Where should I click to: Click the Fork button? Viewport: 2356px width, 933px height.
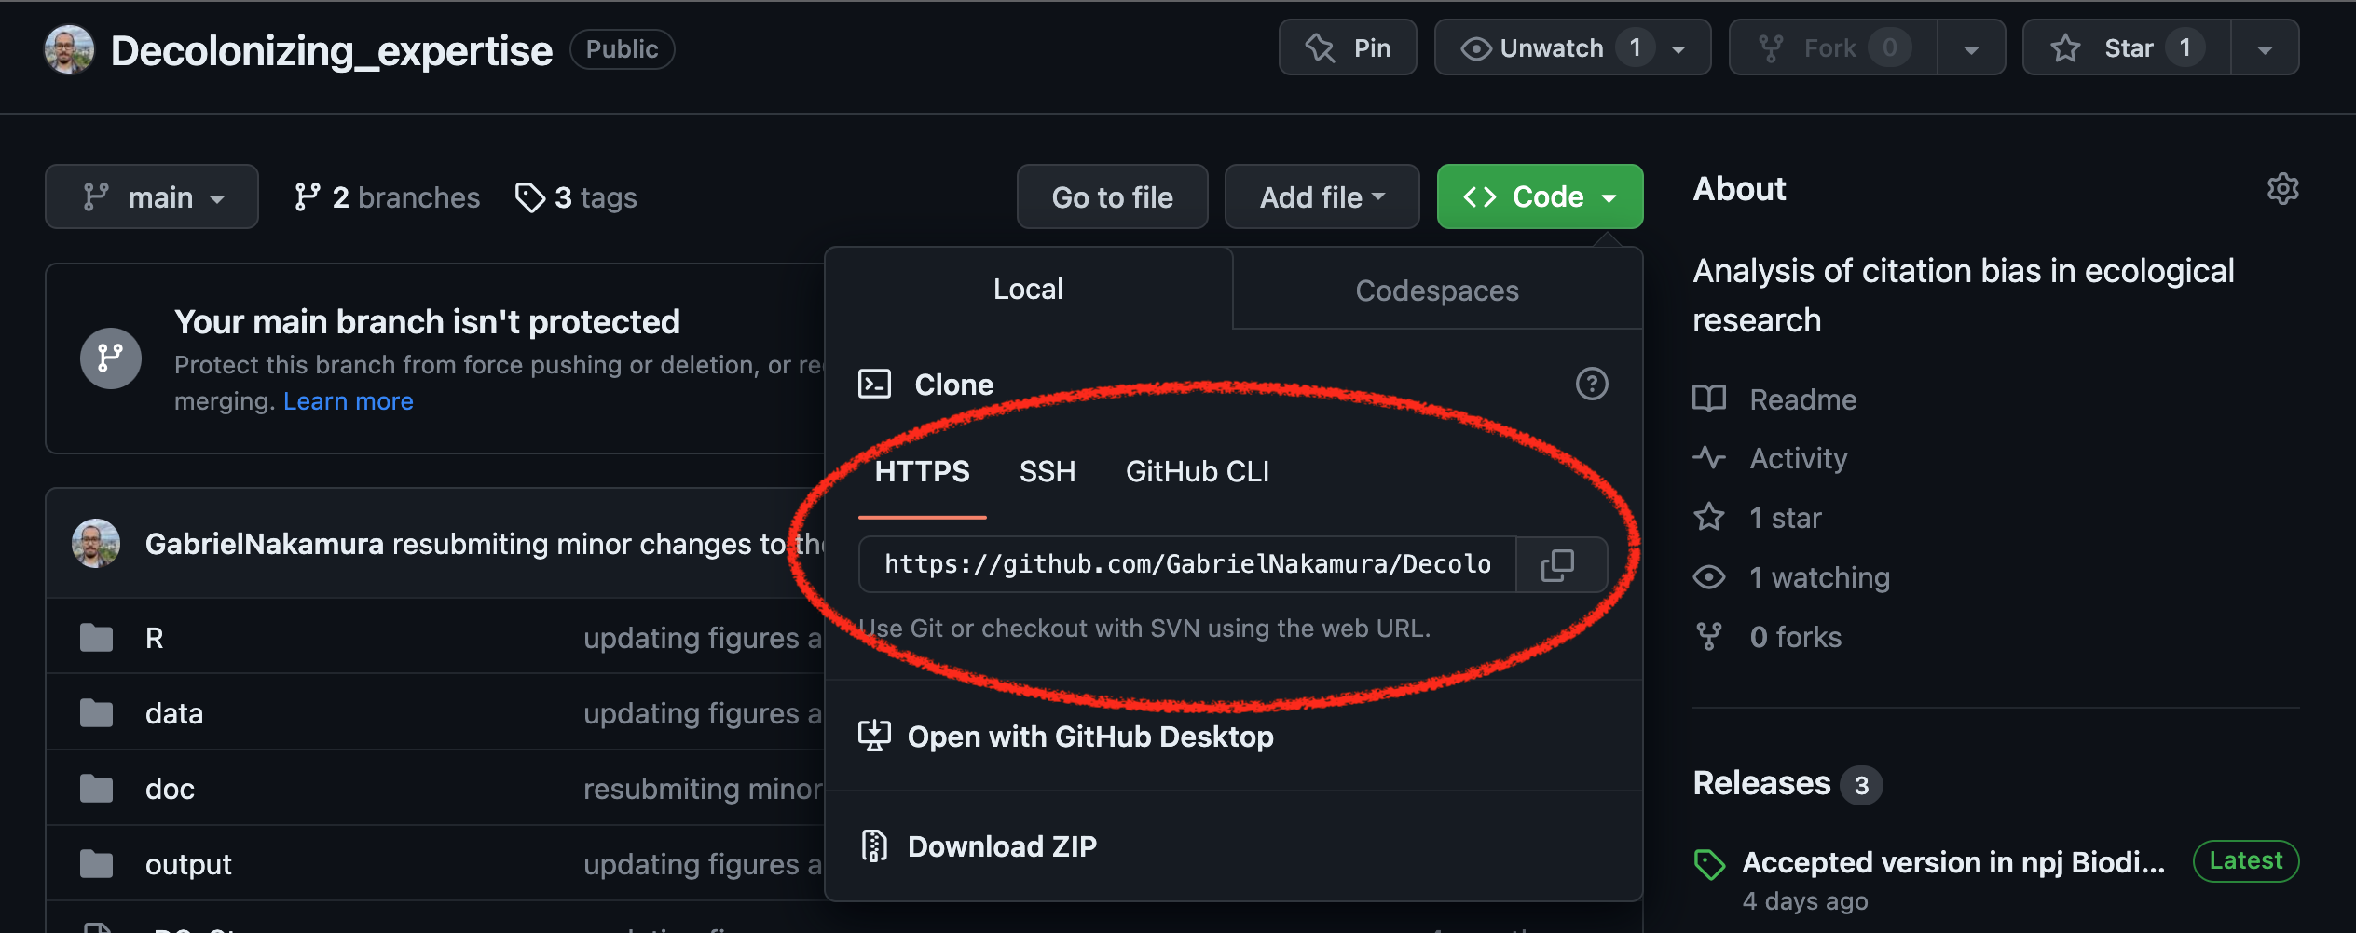tap(1832, 47)
